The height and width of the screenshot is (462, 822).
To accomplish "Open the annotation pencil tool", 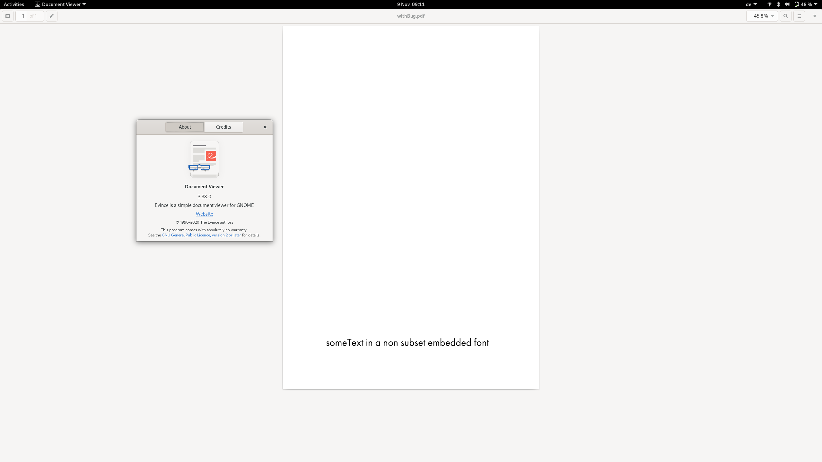I will tap(51, 16).
